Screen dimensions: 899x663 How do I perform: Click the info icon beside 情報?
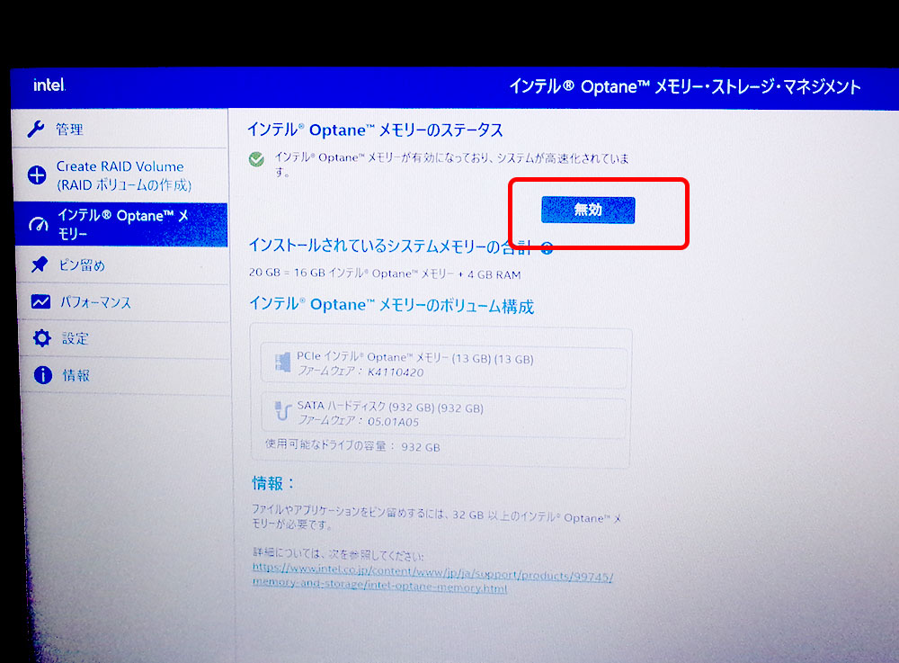coord(42,375)
